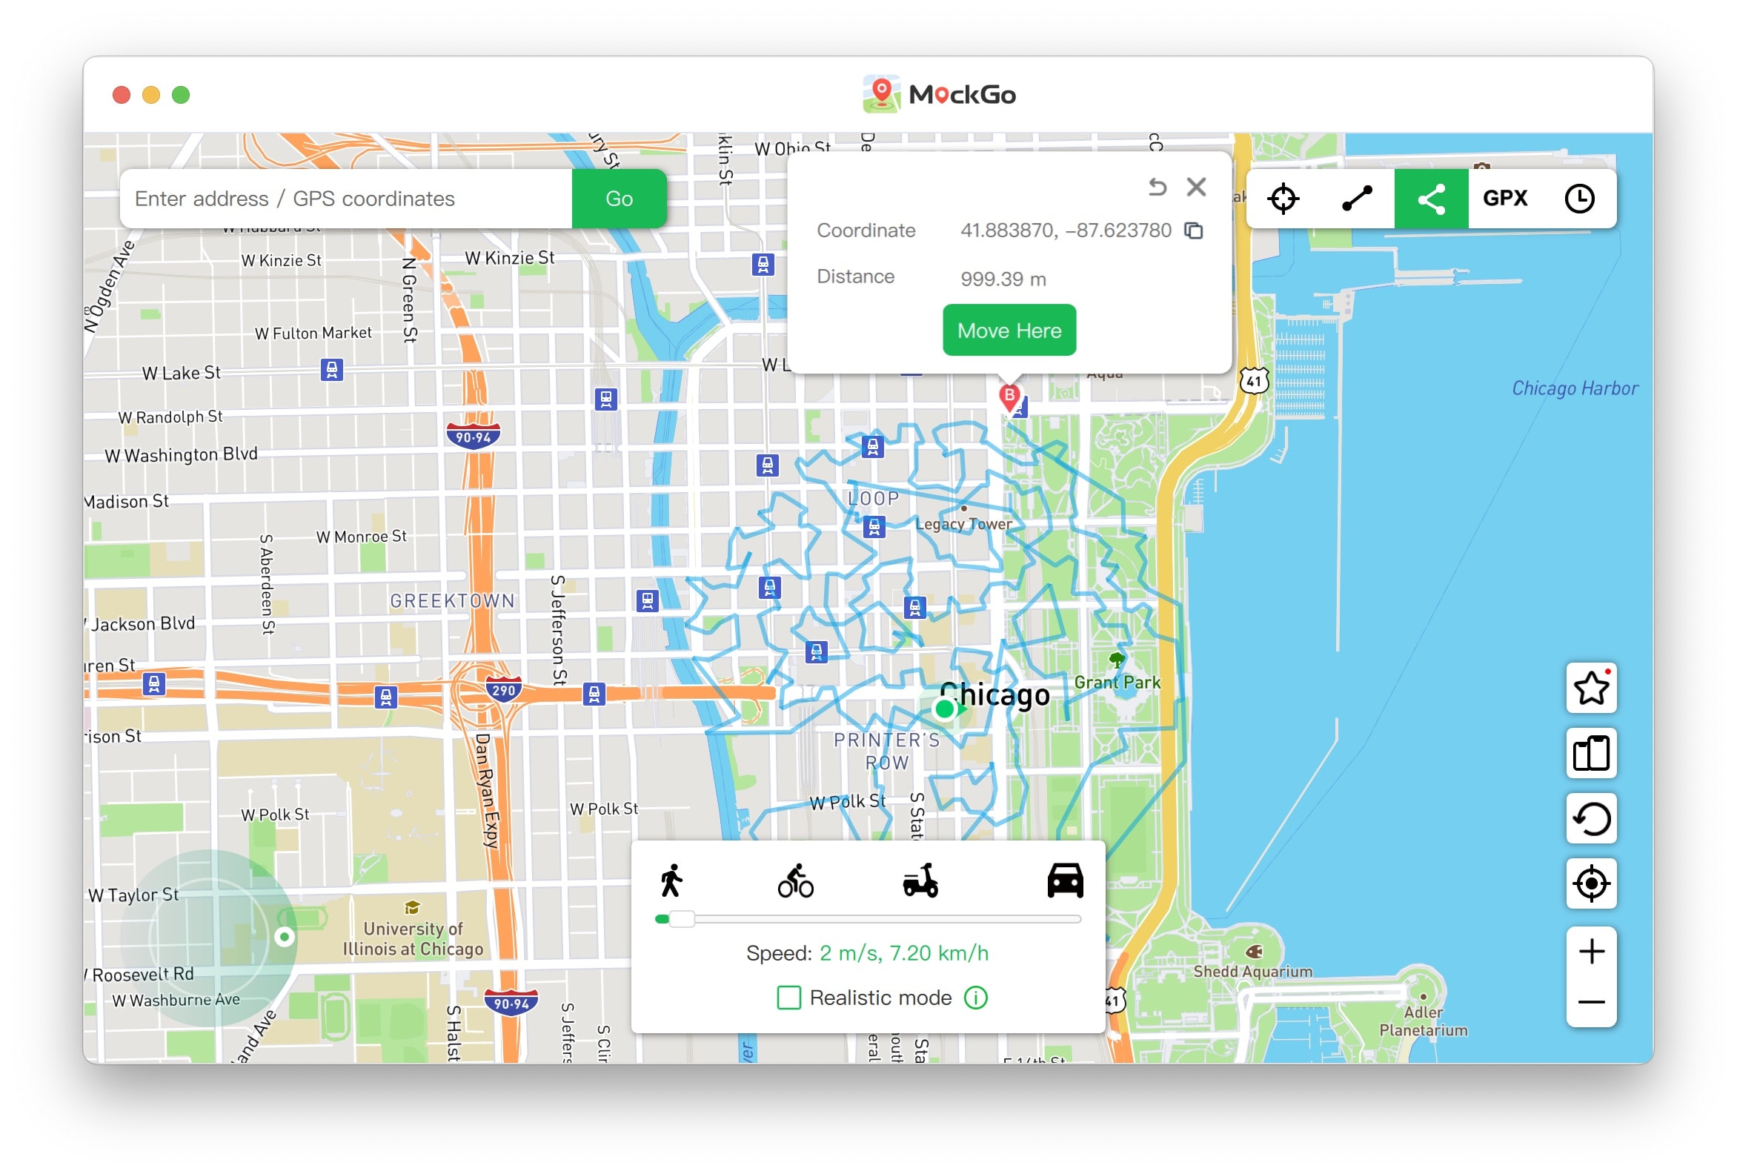1737x1174 pixels.
Task: Click the address and GPS coordinates field
Action: [x=345, y=199]
